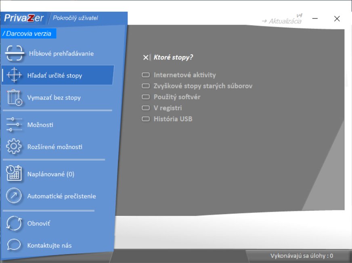
Task: Click the Automatické prečistenie gauge icon
Action: [14, 196]
